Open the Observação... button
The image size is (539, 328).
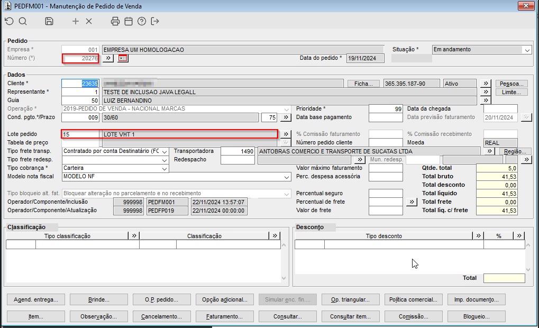99,316
